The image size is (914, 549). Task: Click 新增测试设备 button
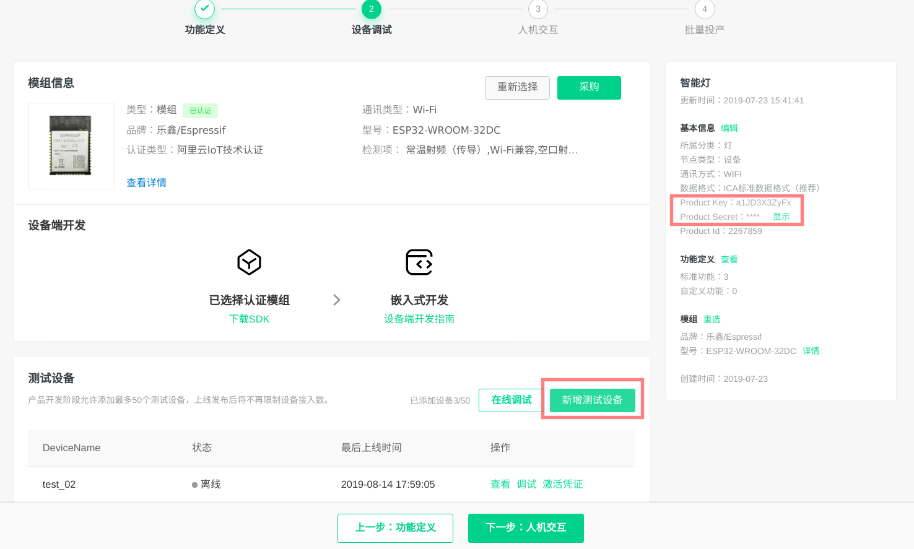(592, 400)
